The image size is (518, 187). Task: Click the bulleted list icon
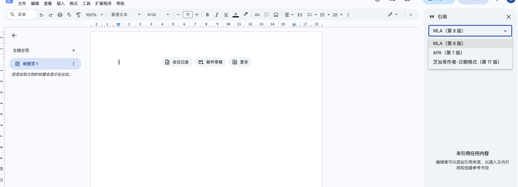click(x=322, y=15)
